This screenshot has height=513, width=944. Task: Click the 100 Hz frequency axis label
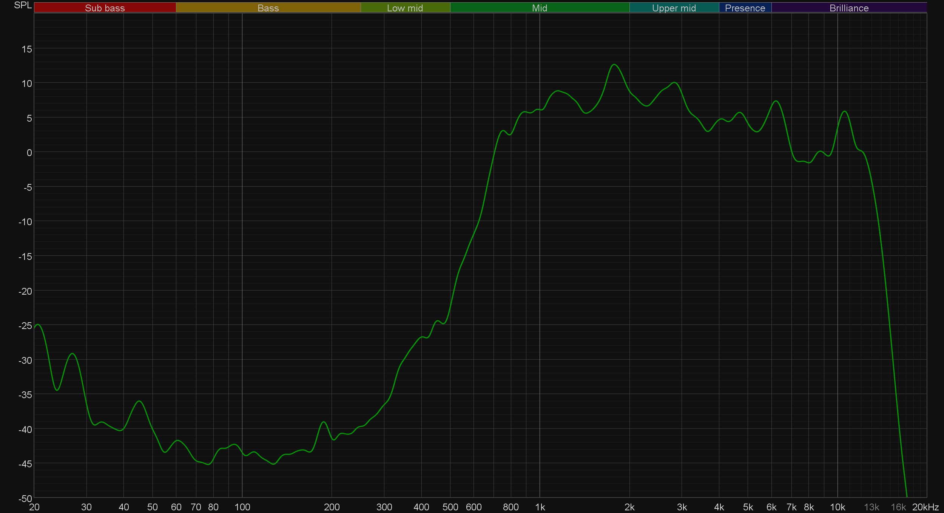242,507
